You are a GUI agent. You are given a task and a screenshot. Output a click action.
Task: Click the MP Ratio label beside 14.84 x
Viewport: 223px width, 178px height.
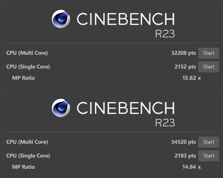click(24, 167)
